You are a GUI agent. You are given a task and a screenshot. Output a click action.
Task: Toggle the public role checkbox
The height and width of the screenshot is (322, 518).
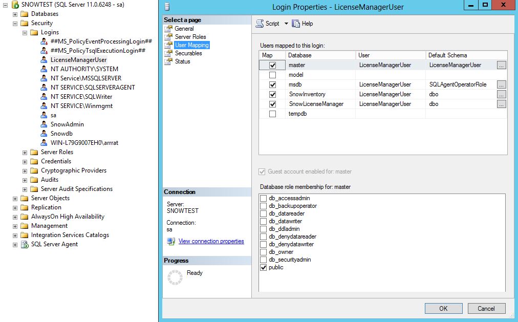[x=263, y=268]
